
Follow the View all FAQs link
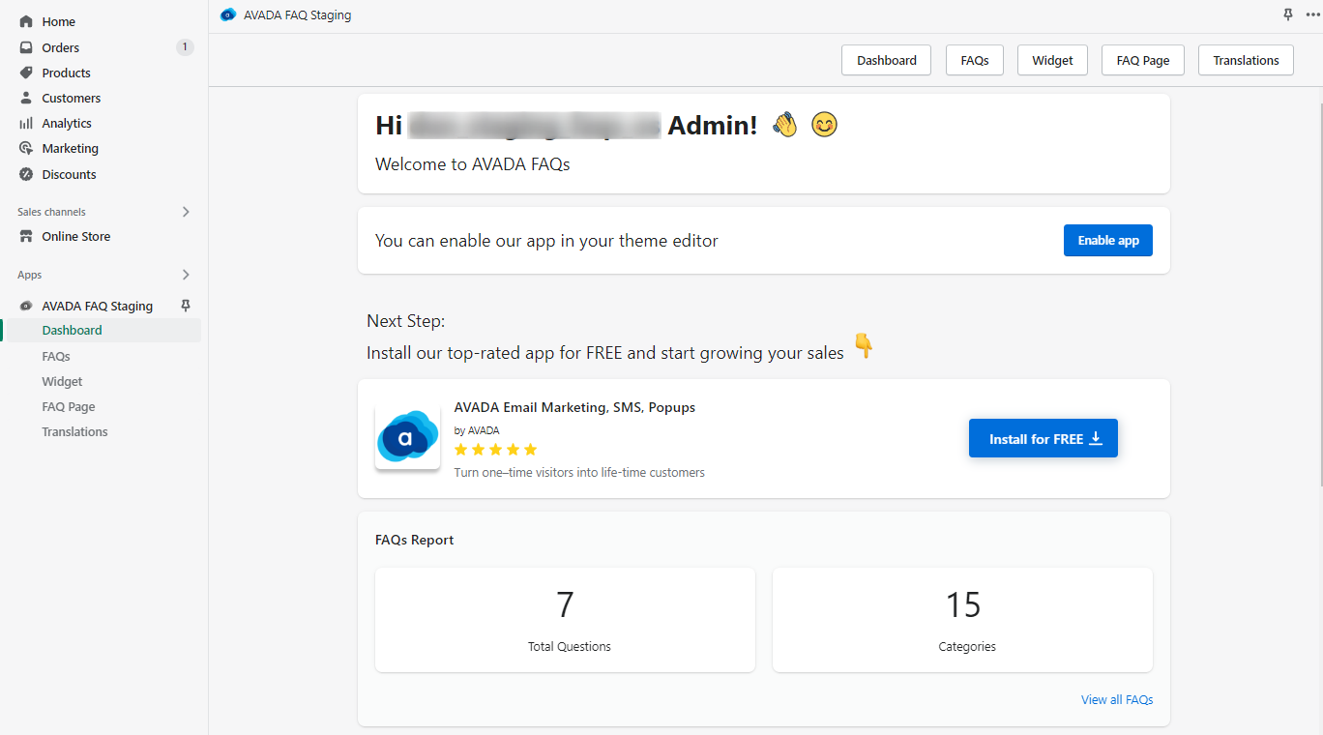1117,699
